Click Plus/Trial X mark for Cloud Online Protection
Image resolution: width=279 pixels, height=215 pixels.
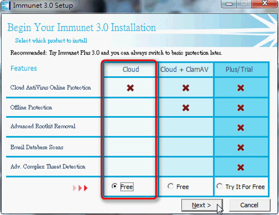tap(240, 88)
